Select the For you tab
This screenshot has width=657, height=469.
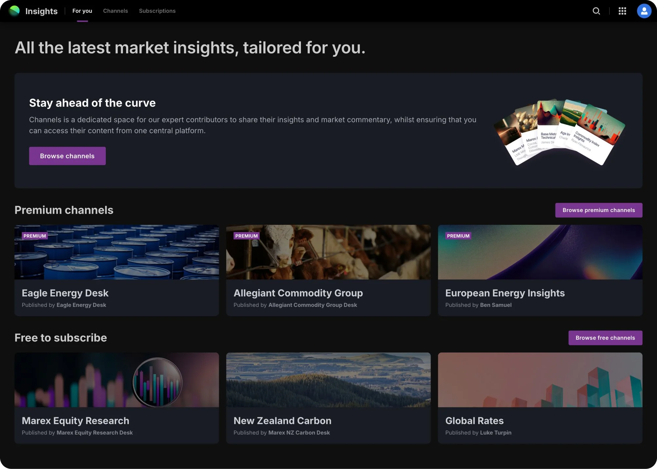click(82, 11)
